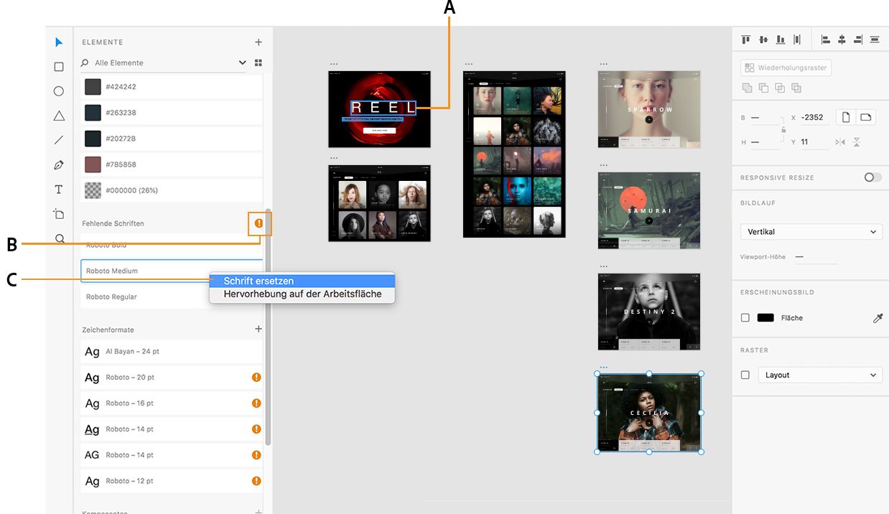Open the black Fläche fill color swatch
The width and height of the screenshot is (889, 514).
click(765, 317)
